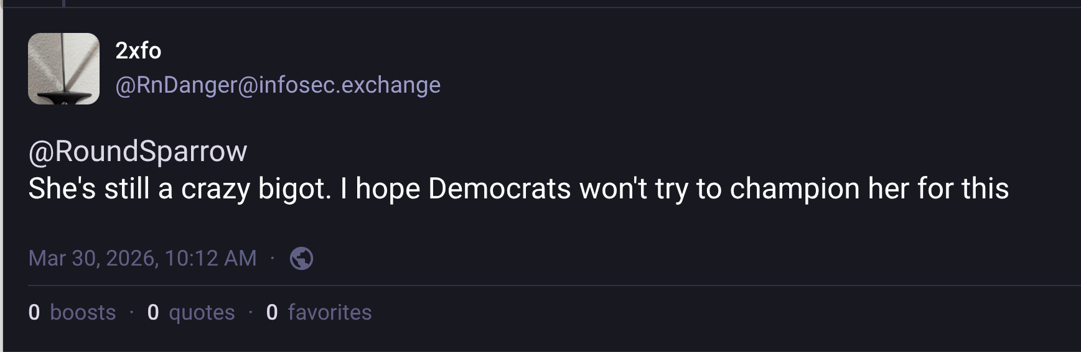Click the public visibility globe icon
Screen dimensions: 1081x352
(301, 258)
